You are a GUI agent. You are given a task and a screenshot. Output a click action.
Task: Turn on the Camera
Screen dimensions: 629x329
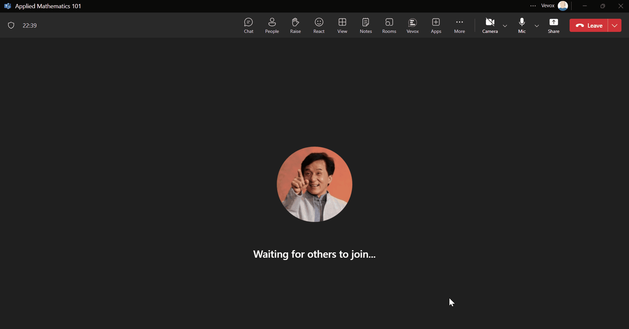(x=490, y=26)
